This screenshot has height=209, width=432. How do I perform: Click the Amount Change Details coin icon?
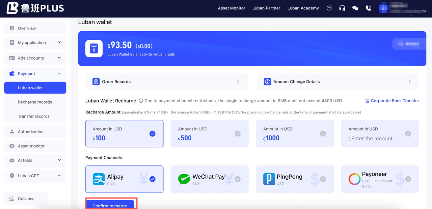click(267, 81)
